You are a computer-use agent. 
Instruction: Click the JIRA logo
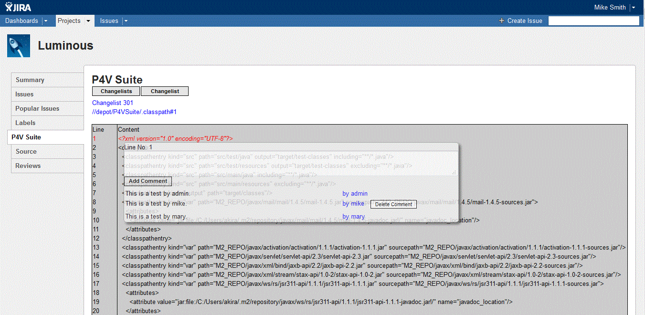[19, 7]
